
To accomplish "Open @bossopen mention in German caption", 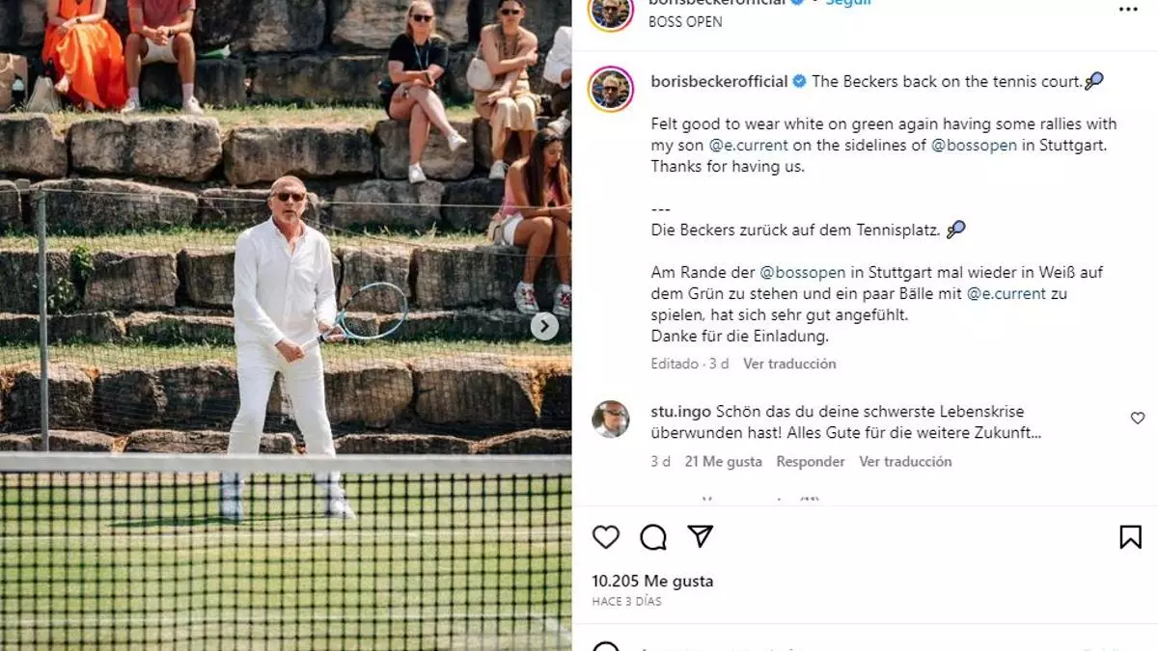I will click(803, 273).
